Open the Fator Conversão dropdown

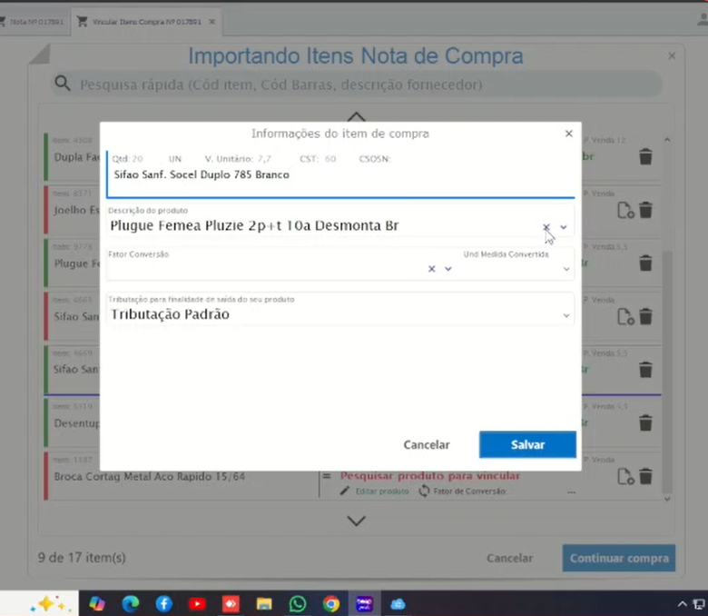coord(447,269)
